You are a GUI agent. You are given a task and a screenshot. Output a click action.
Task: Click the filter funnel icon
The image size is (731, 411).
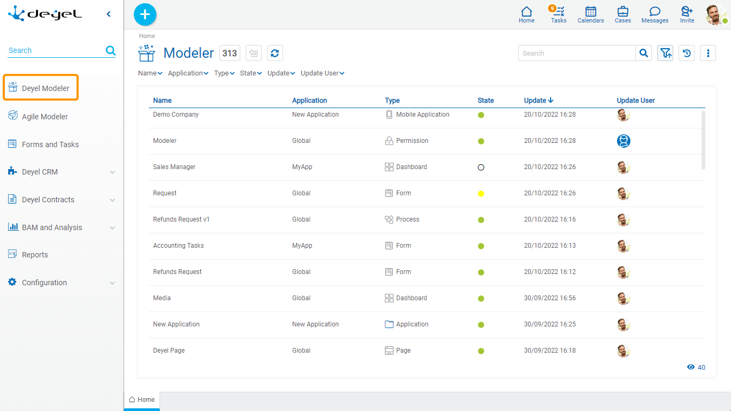pos(665,53)
